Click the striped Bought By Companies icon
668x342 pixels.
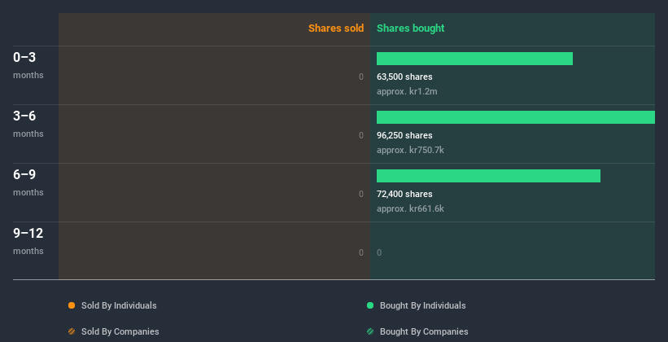tap(370, 331)
